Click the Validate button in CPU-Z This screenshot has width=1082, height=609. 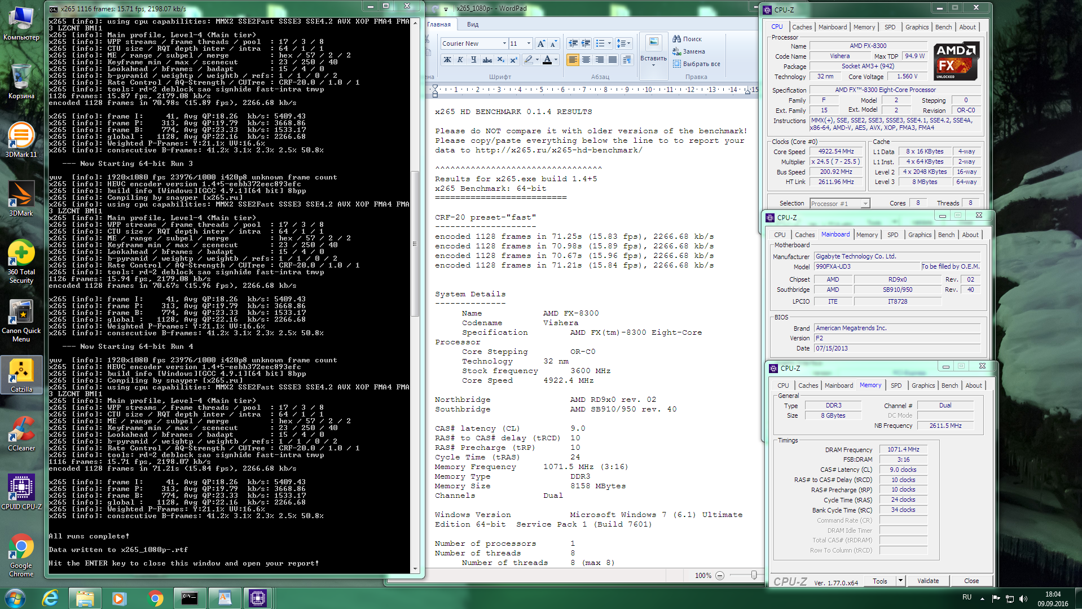928,581
